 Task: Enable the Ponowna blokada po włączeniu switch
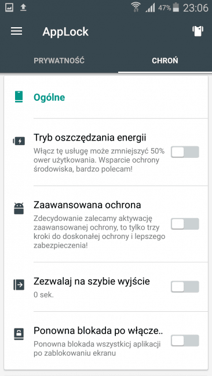click(185, 341)
